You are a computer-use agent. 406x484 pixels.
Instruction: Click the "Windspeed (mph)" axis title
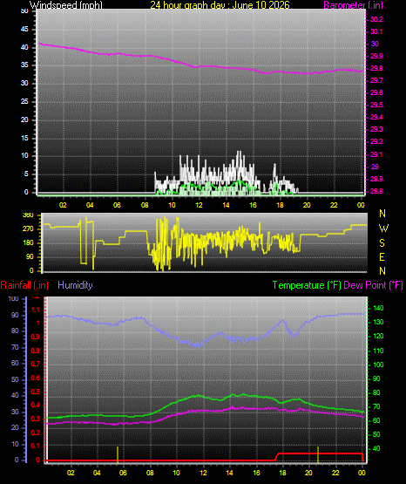(x=66, y=4)
